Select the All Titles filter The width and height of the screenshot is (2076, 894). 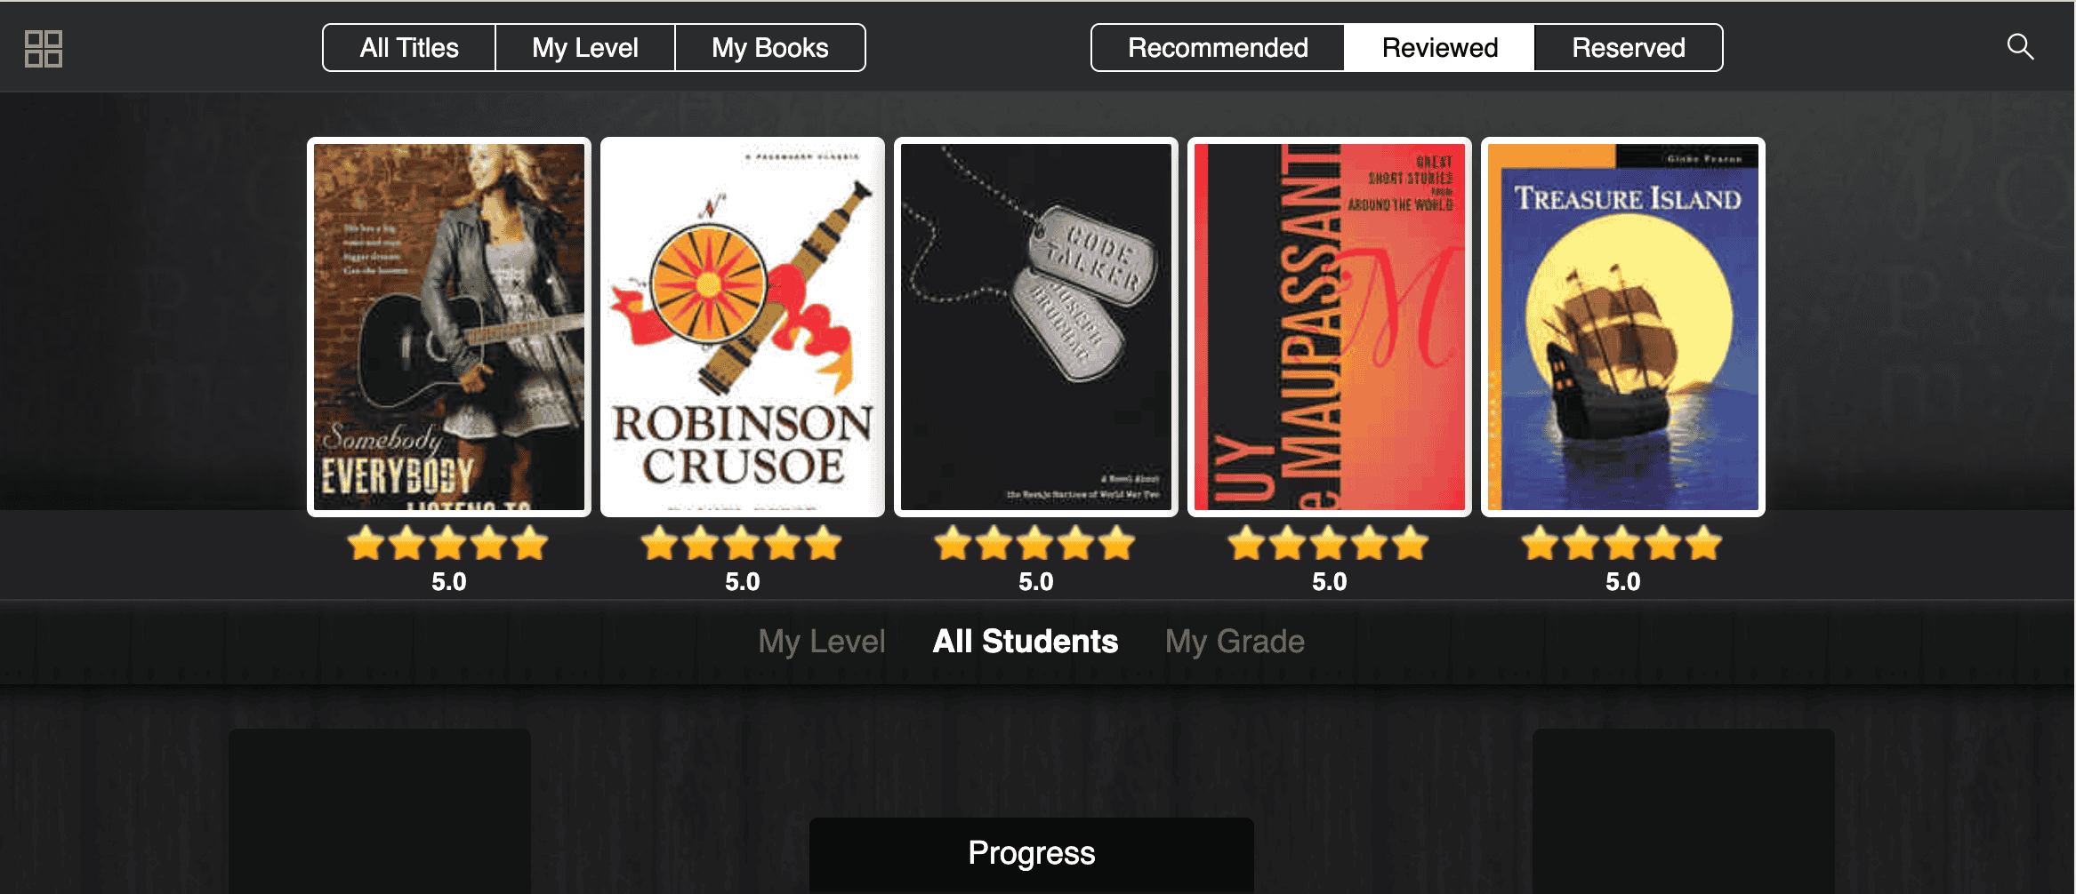pyautogui.click(x=409, y=48)
